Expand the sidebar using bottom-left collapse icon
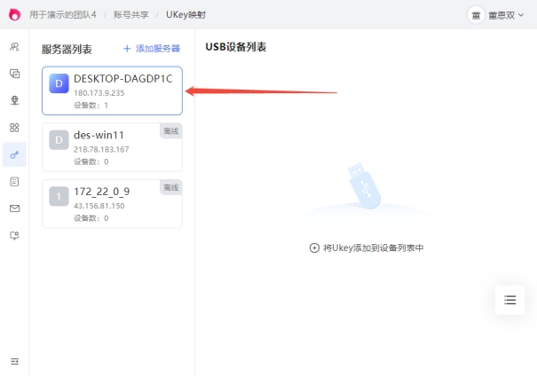 click(14, 361)
